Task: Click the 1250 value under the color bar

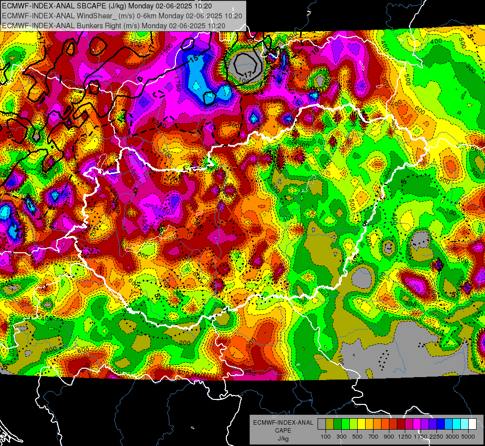Action: [x=405, y=437]
